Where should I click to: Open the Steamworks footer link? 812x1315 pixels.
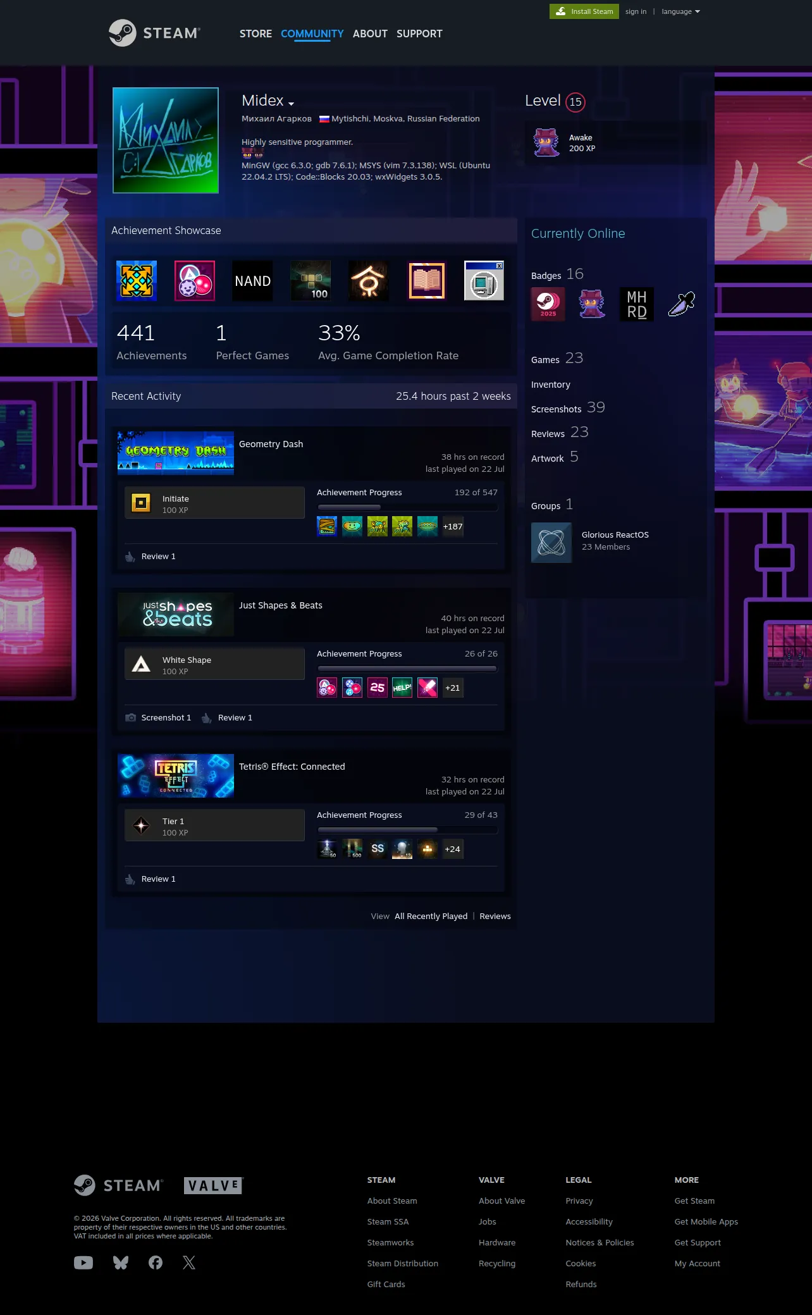pos(390,1243)
